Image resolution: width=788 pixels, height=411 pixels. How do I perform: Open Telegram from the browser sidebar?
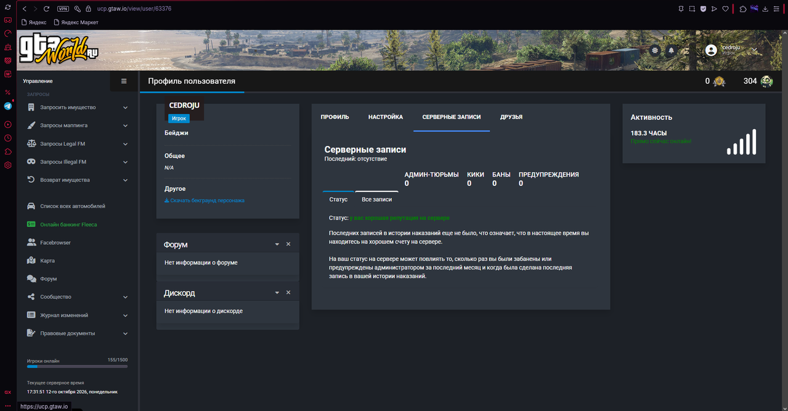coord(7,106)
